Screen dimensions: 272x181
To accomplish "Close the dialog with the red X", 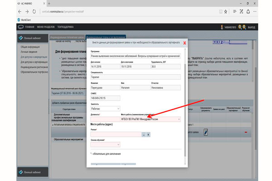I will (x=184, y=43).
